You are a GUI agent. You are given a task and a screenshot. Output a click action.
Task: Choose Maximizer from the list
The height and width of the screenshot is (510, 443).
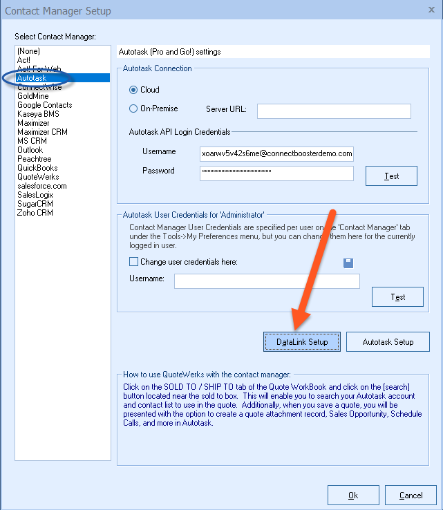[x=63, y=123]
